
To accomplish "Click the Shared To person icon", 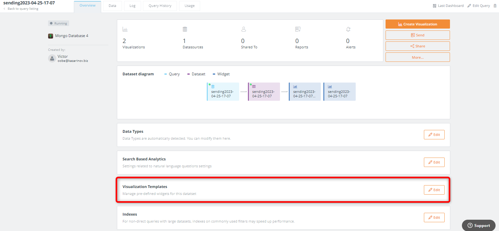I will click(x=244, y=29).
